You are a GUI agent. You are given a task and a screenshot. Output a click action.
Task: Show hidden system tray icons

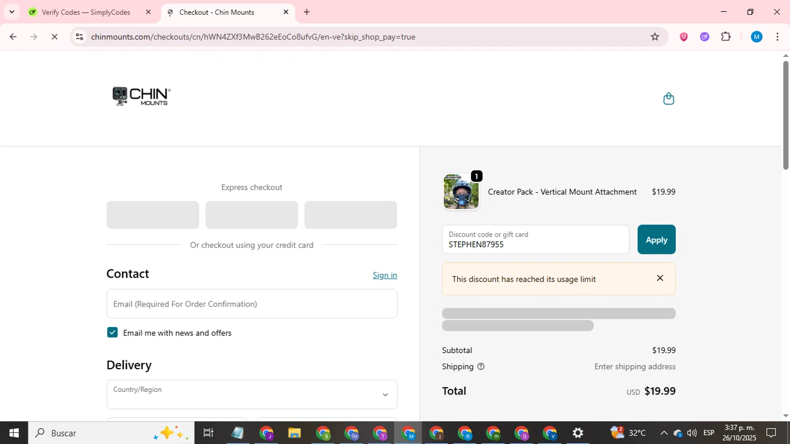click(x=664, y=433)
